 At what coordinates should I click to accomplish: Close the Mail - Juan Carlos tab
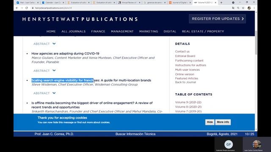tap(38, 3)
